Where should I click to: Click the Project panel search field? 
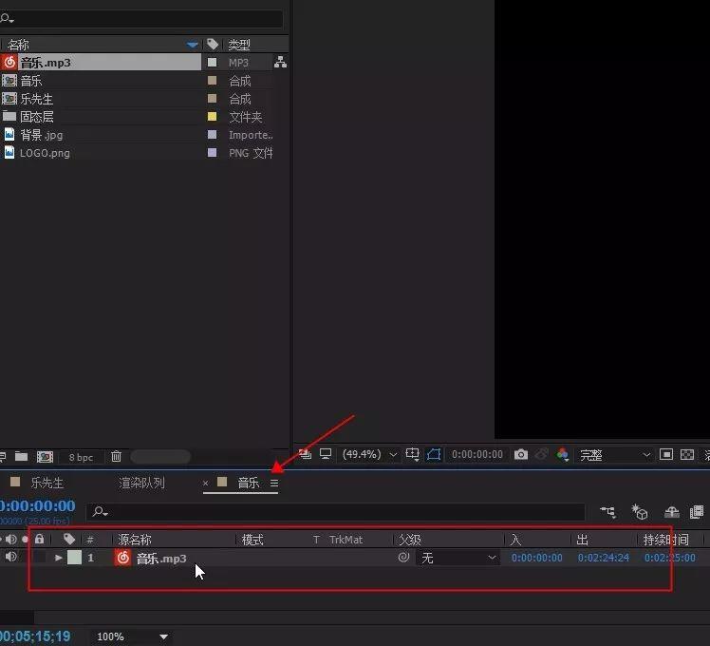141,19
